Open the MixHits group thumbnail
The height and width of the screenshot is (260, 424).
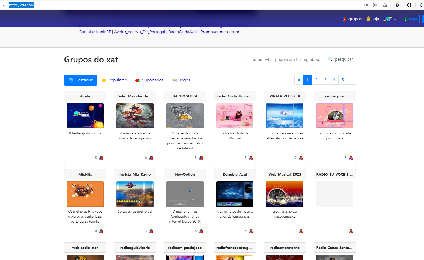(x=85, y=194)
